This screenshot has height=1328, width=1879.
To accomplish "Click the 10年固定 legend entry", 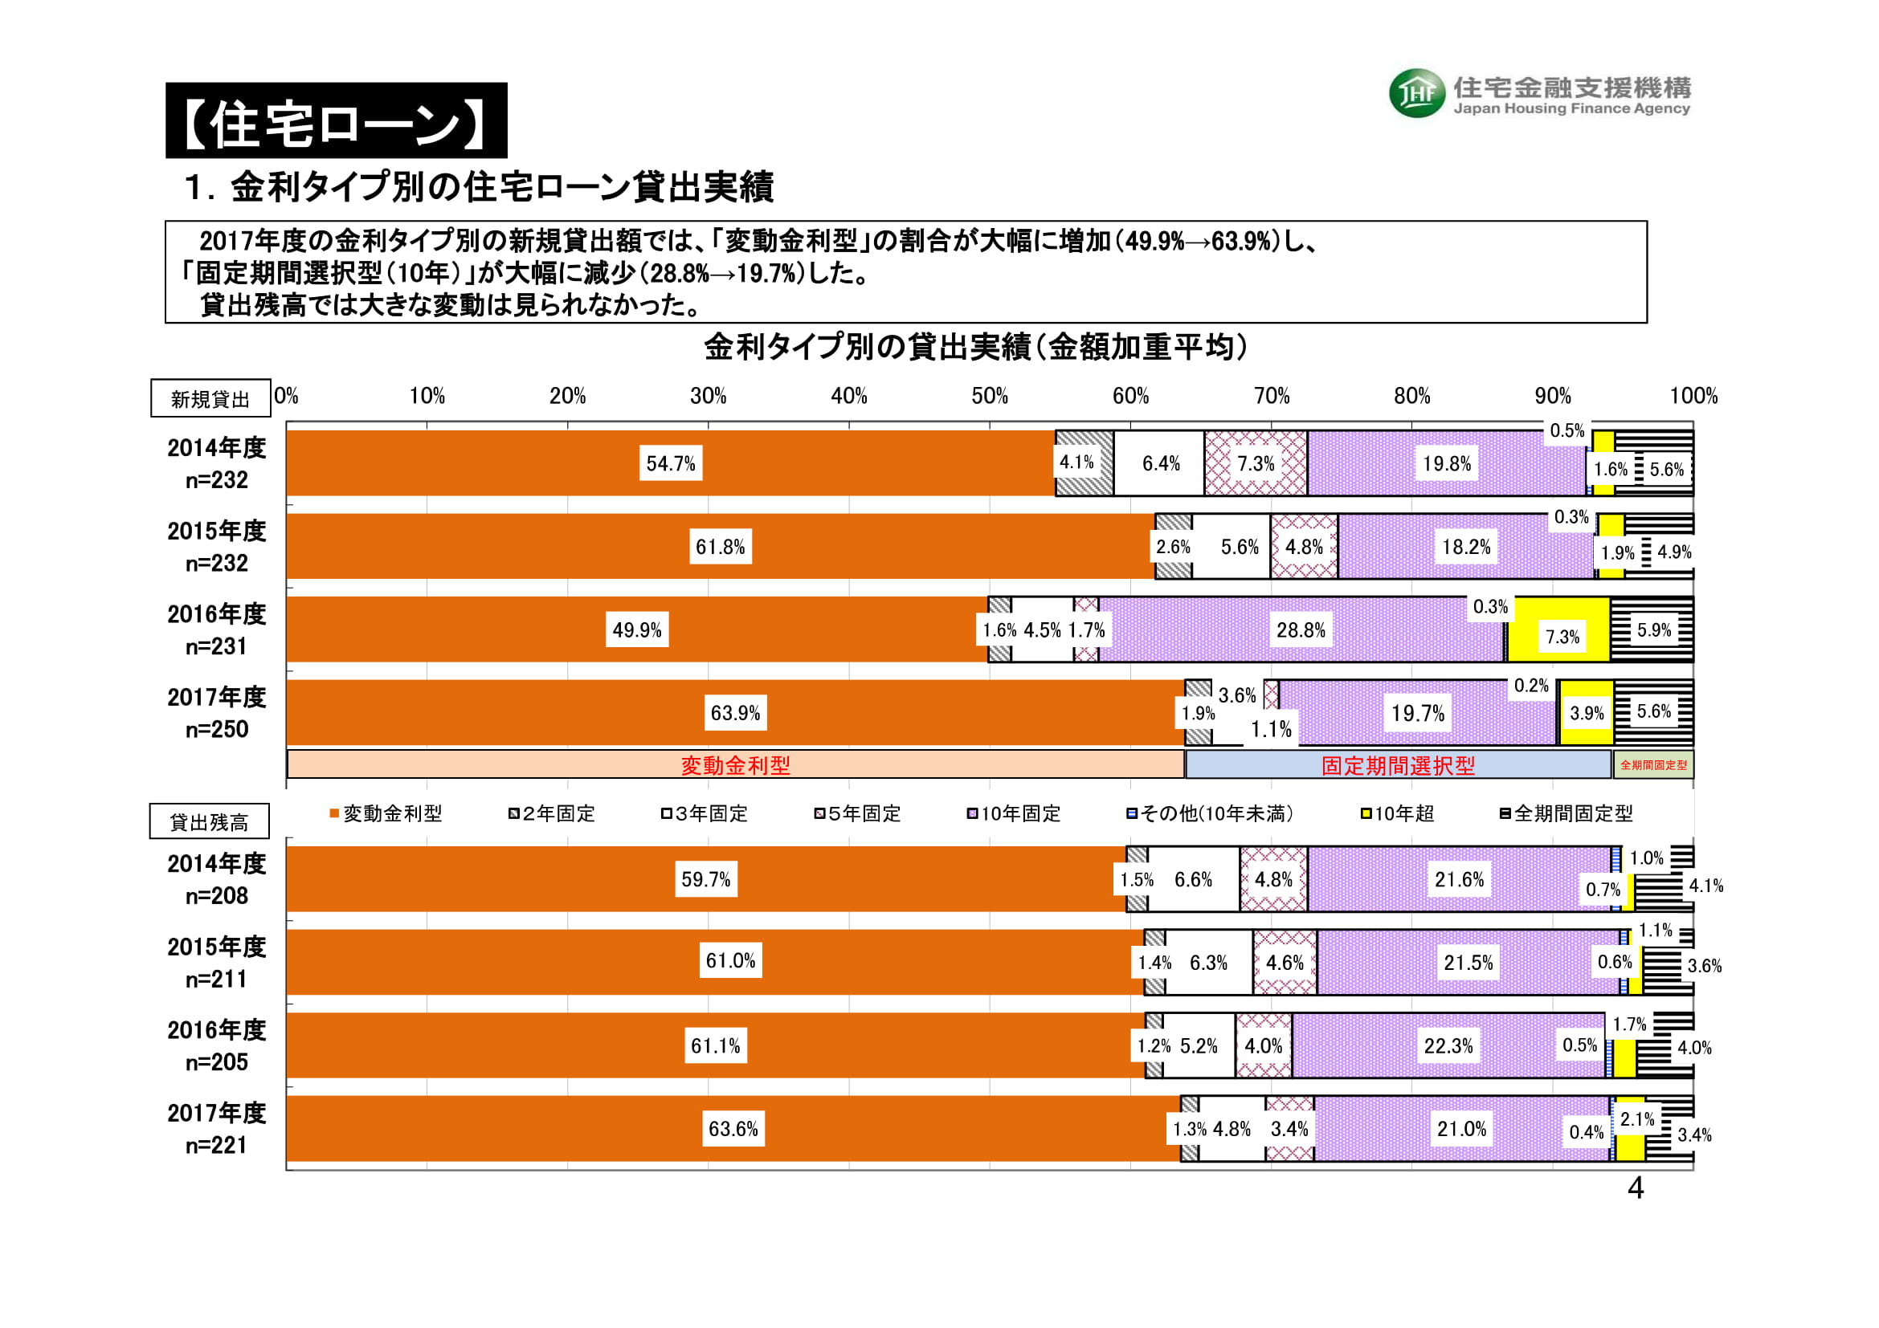I will point(1015,814).
